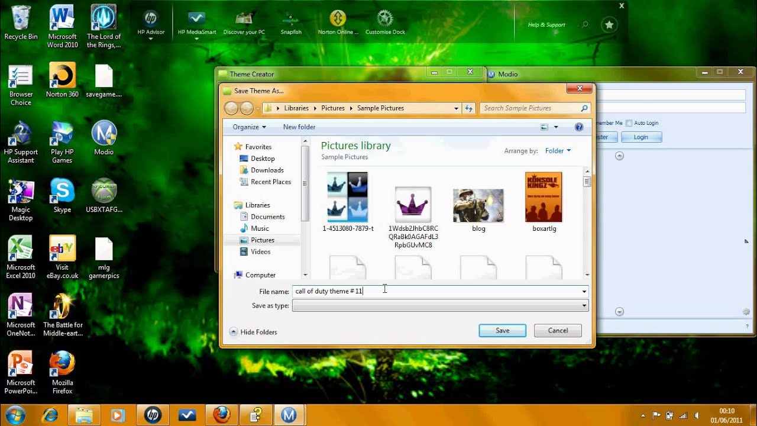
Task: Open Browser Choice desktop icon
Action: [x=21, y=85]
